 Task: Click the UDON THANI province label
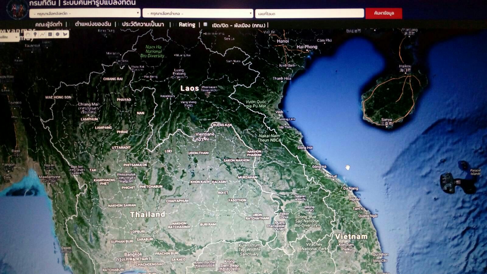[x=198, y=153]
